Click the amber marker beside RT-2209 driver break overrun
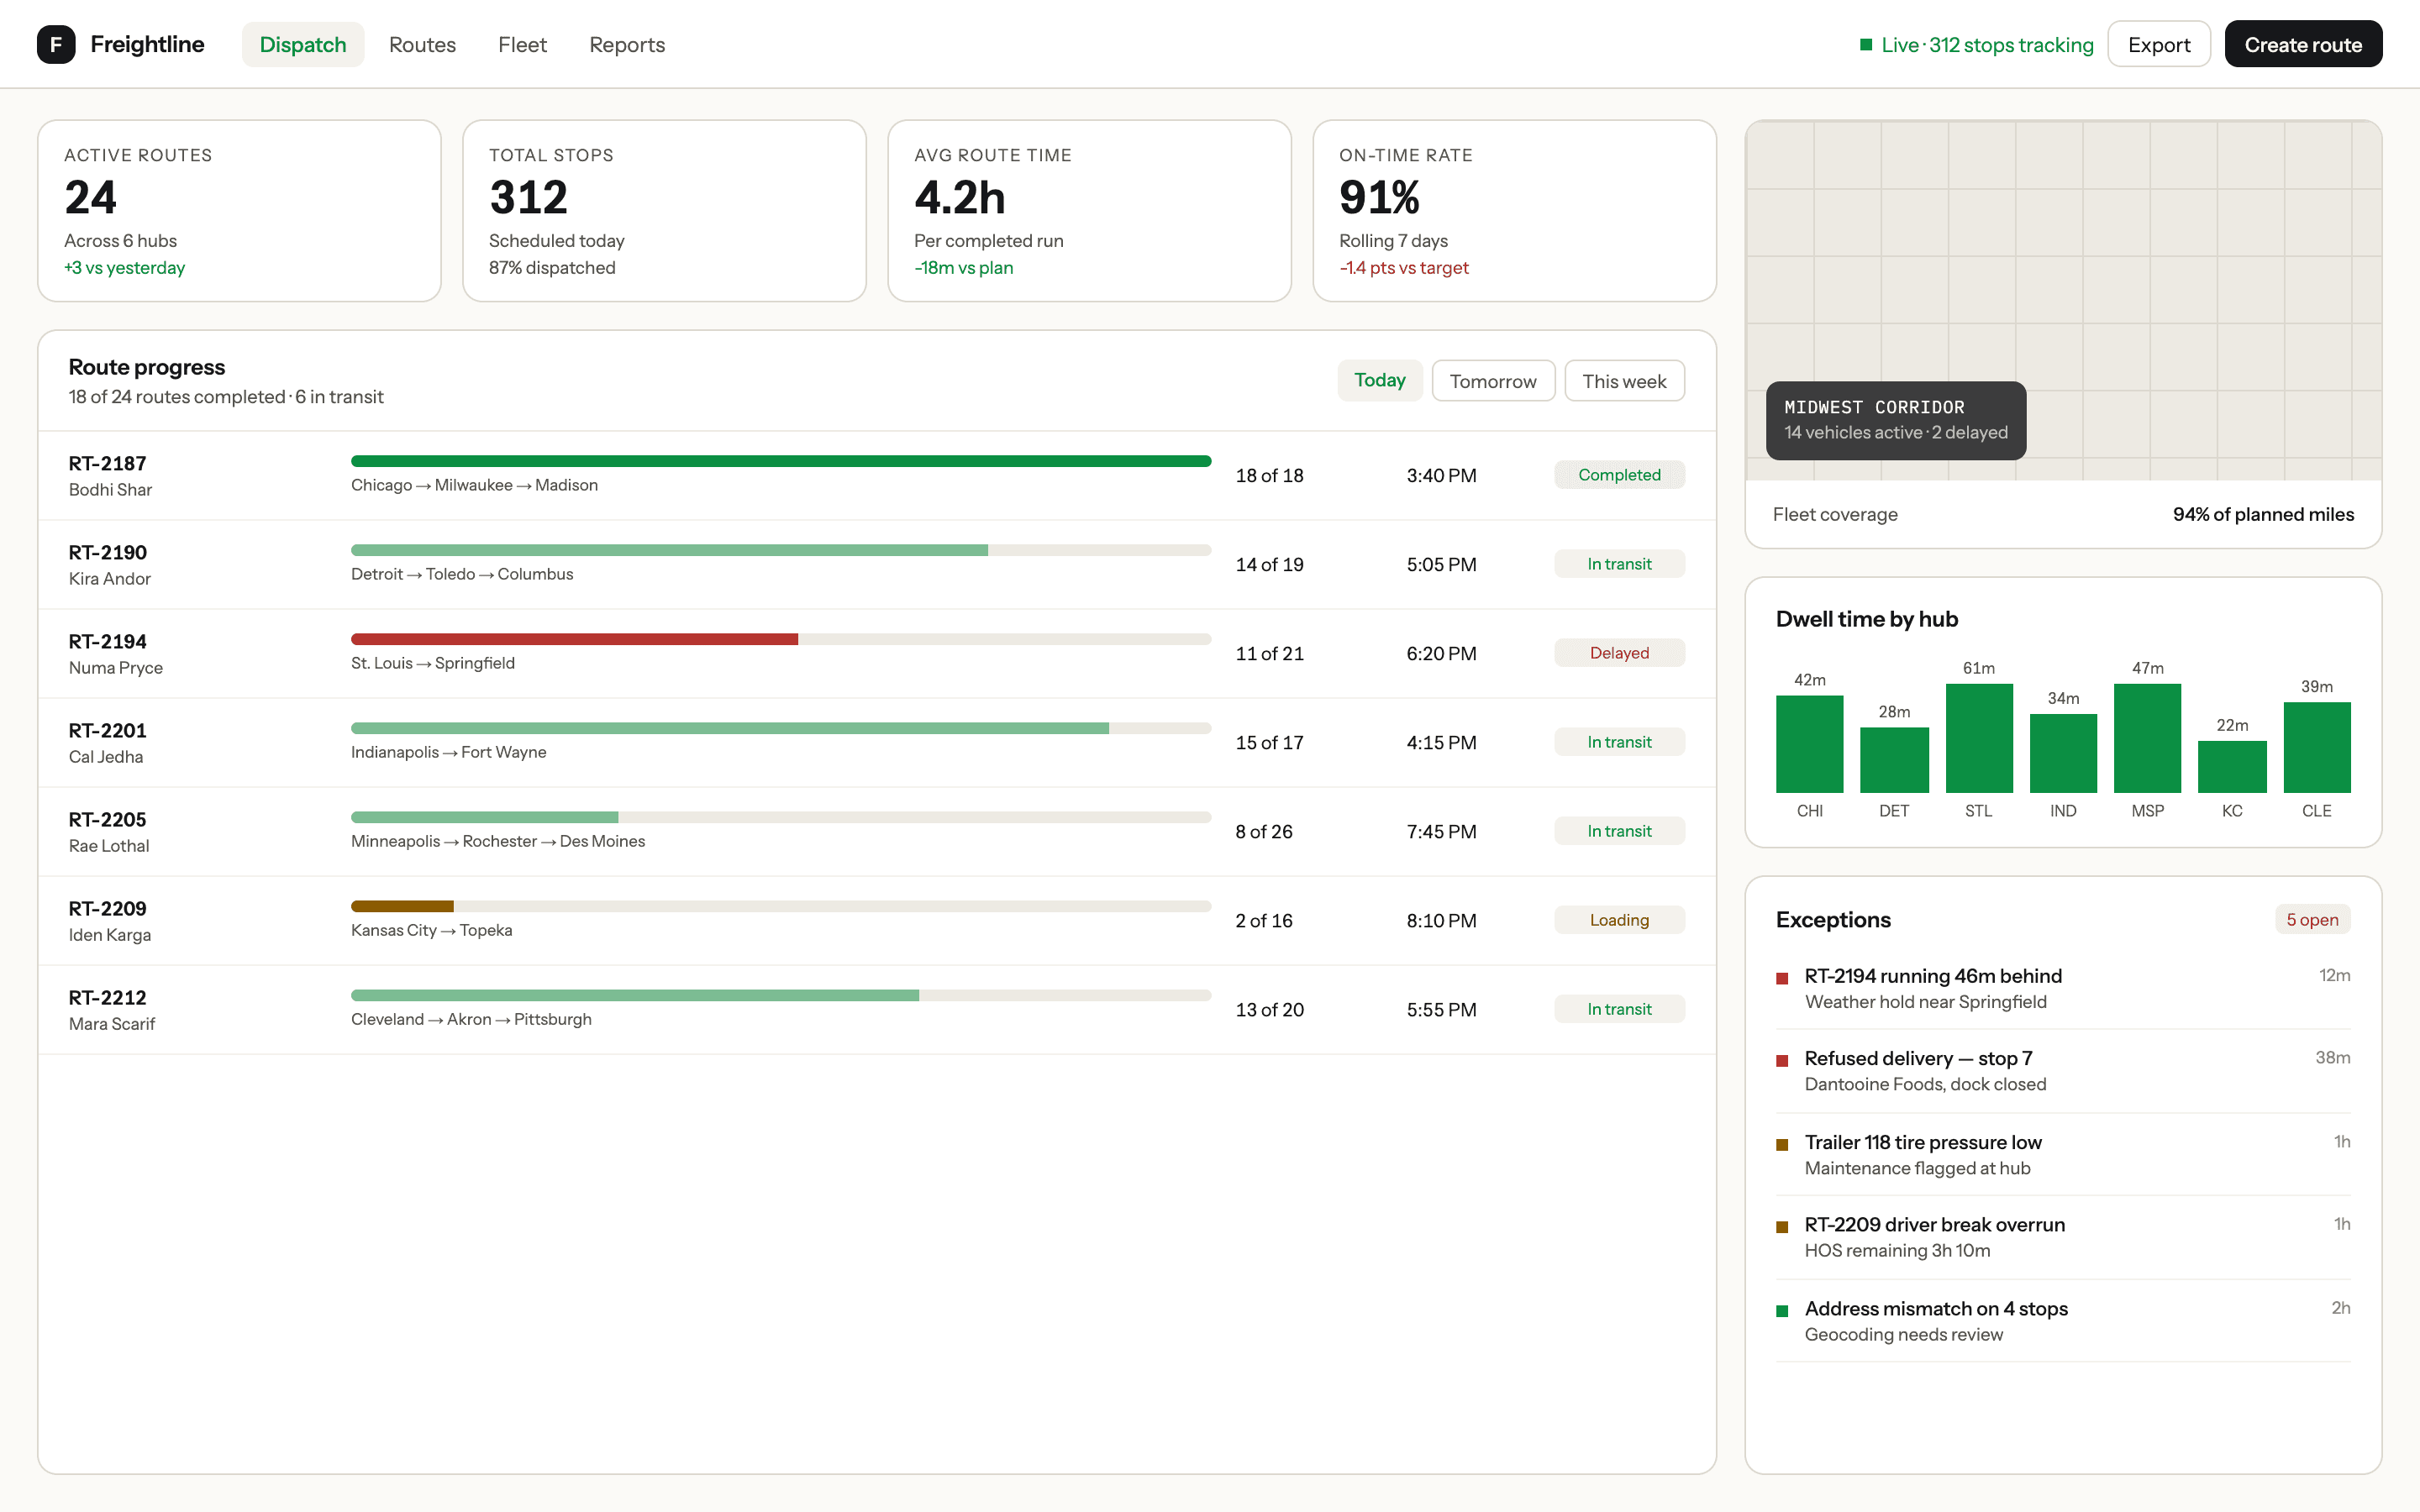The image size is (2420, 1512). (x=1782, y=1226)
